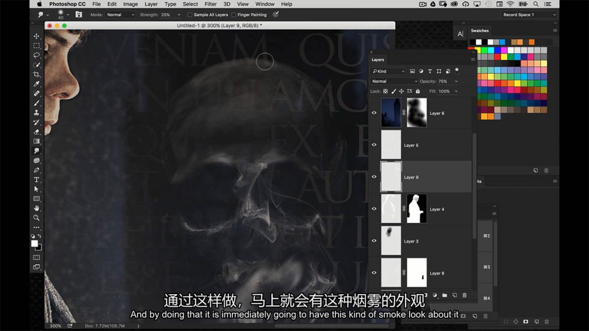Open the layer Kind filter dropdown
Image resolution: width=589 pixels, height=331 pixels.
pos(388,71)
